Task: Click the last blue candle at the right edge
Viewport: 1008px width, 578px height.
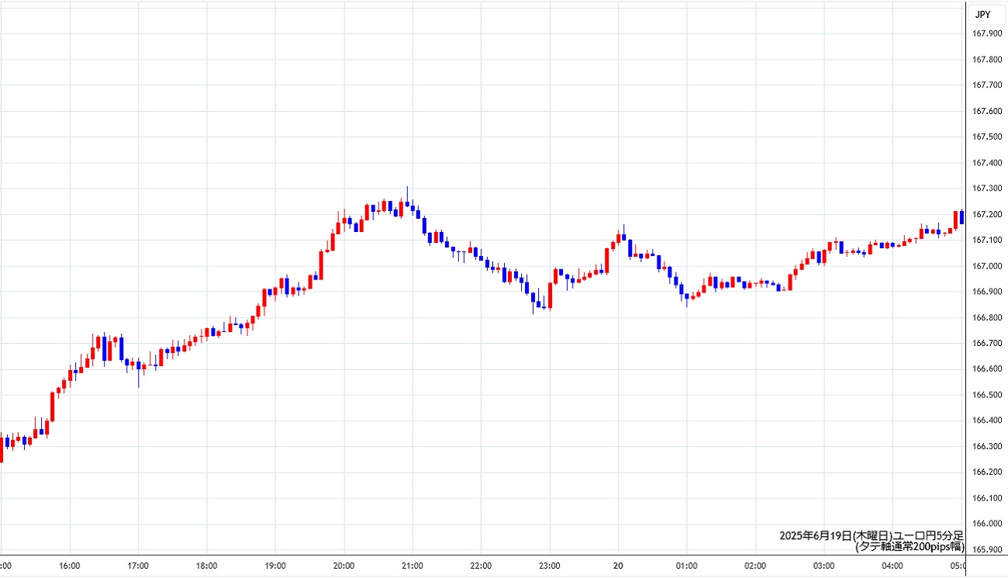Action: (x=961, y=217)
